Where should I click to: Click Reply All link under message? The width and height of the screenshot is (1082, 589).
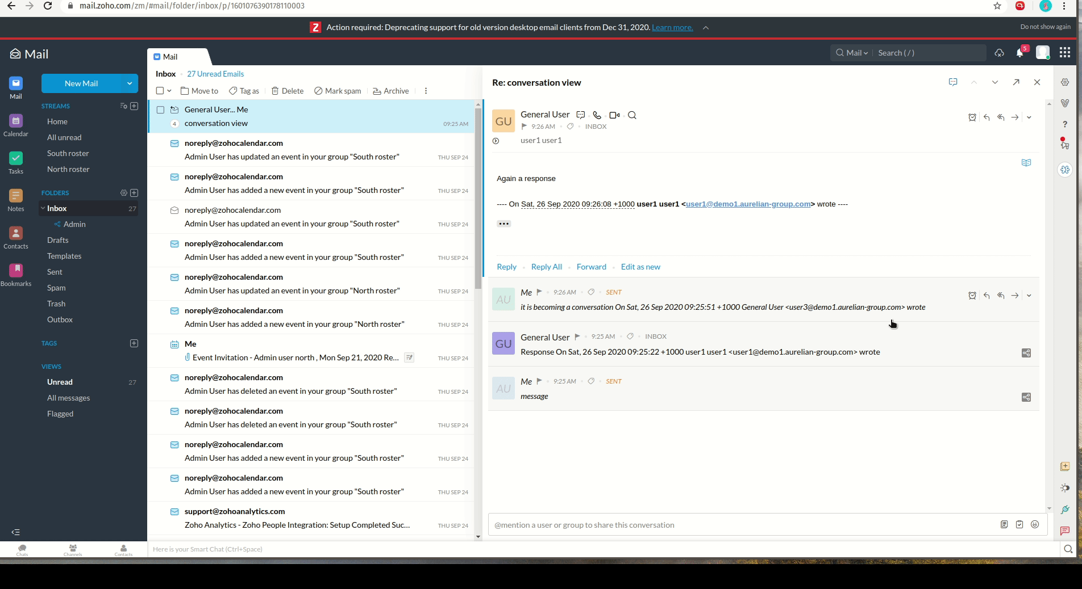pyautogui.click(x=547, y=267)
